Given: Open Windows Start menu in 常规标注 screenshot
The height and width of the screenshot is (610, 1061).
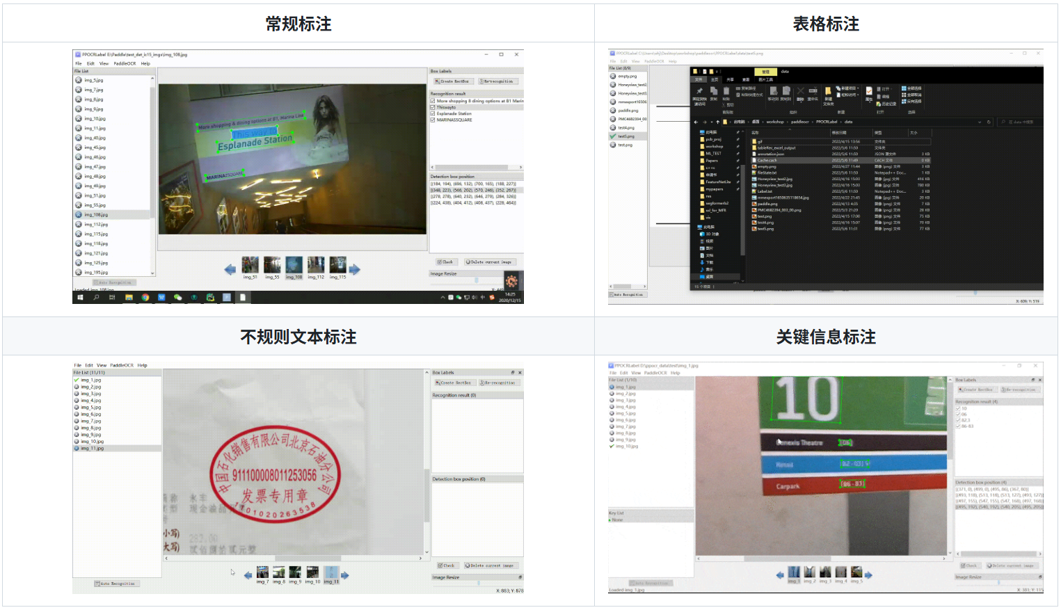Looking at the screenshot, I should tap(80, 298).
